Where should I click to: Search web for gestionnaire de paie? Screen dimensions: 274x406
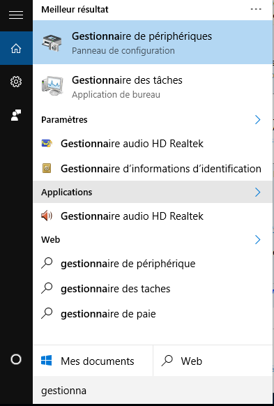pyautogui.click(x=153, y=314)
